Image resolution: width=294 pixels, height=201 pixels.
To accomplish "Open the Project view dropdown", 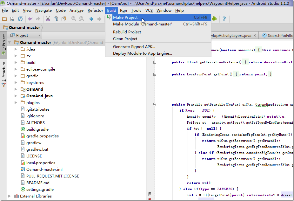I will click(x=39, y=35).
